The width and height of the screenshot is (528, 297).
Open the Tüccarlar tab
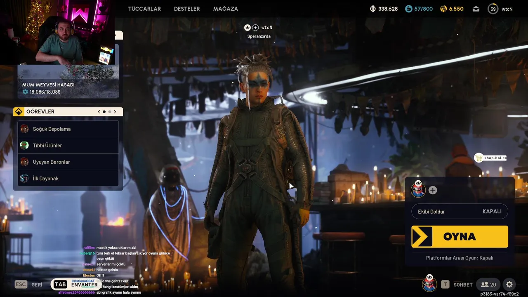(144, 9)
